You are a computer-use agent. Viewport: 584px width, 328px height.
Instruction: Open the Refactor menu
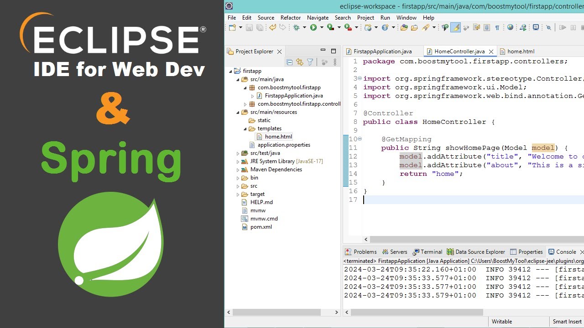tap(291, 17)
